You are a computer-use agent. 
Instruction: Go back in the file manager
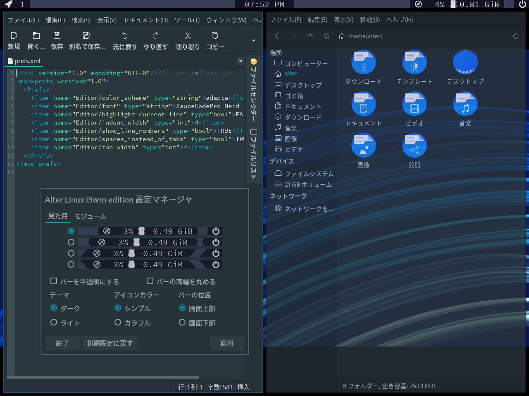(x=277, y=36)
